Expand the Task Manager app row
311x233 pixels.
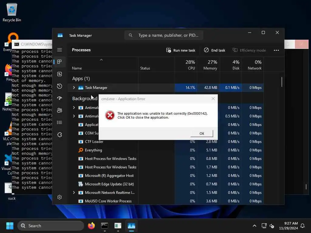(x=74, y=88)
